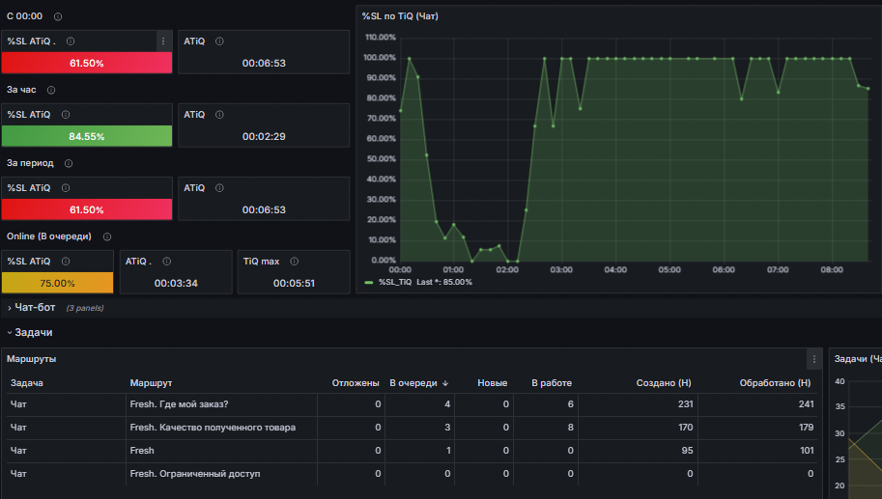This screenshot has width=882, height=499.
Task: Open the three-dot menu on %SL ATiQ panel
Action: coord(163,42)
